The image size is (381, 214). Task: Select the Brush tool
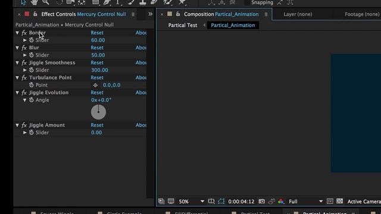point(131,2)
